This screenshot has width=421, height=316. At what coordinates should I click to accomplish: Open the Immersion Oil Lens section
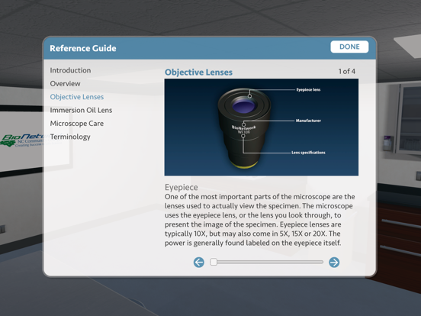(81, 110)
